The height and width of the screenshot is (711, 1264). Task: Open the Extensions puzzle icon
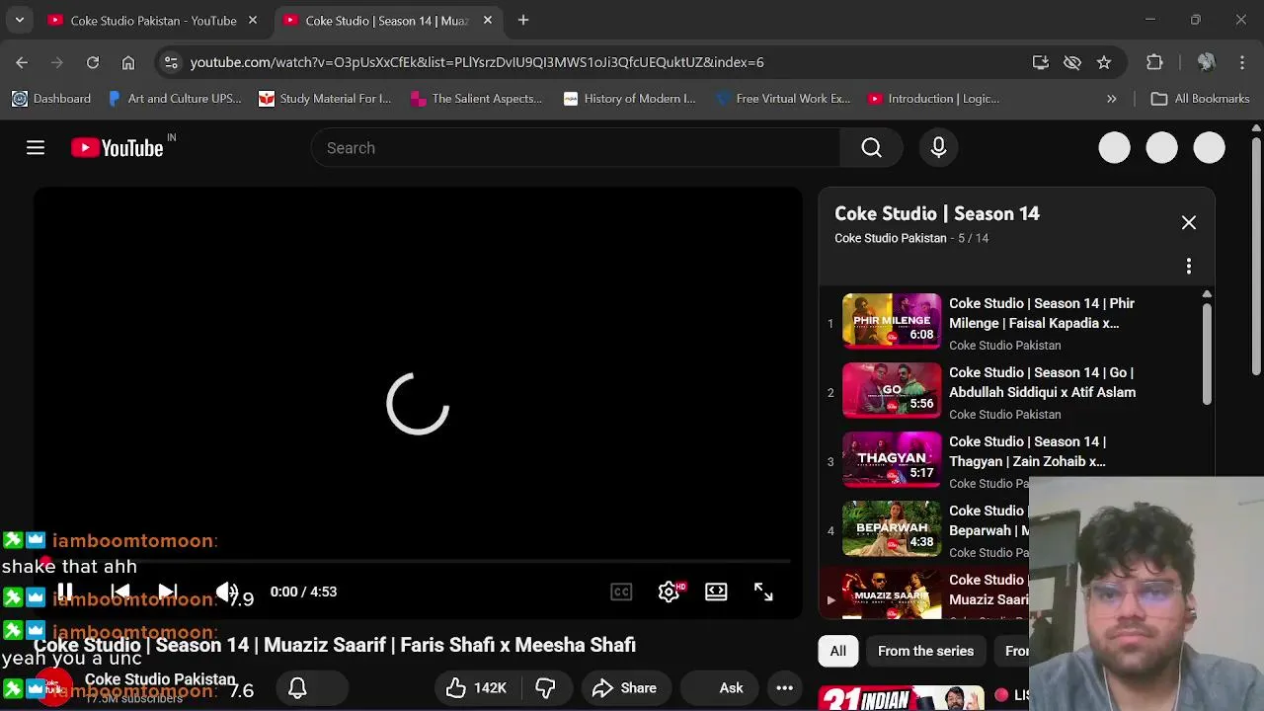coord(1154,62)
